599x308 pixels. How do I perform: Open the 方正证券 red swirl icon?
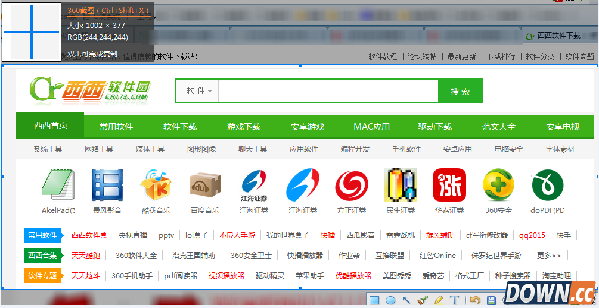click(x=352, y=186)
